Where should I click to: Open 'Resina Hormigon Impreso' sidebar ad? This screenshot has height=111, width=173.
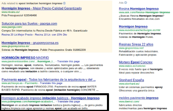pyautogui.click(x=139, y=9)
